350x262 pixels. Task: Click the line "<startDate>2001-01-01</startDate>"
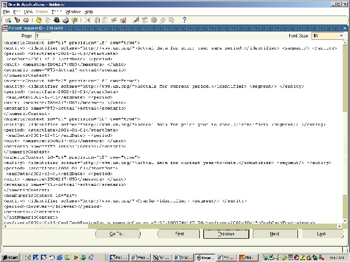(73, 130)
